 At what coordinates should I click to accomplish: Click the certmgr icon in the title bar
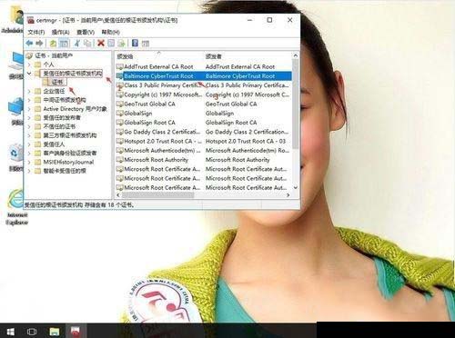pos(30,20)
